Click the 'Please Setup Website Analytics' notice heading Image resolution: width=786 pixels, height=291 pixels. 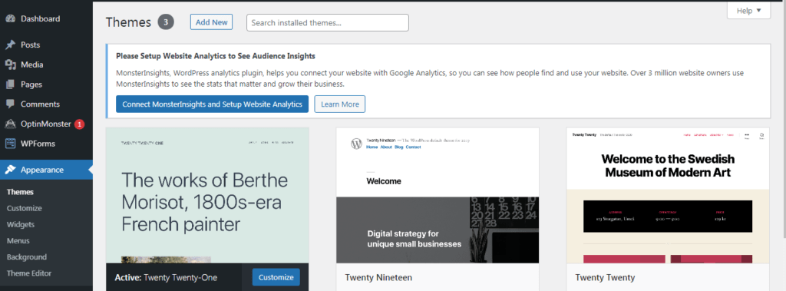pos(216,56)
